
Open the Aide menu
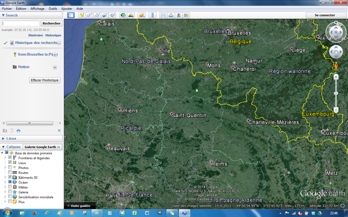tap(80, 9)
